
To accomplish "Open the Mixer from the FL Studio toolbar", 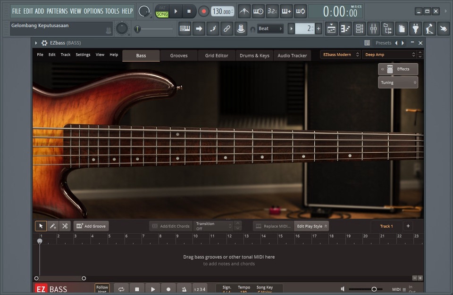I will [373, 29].
